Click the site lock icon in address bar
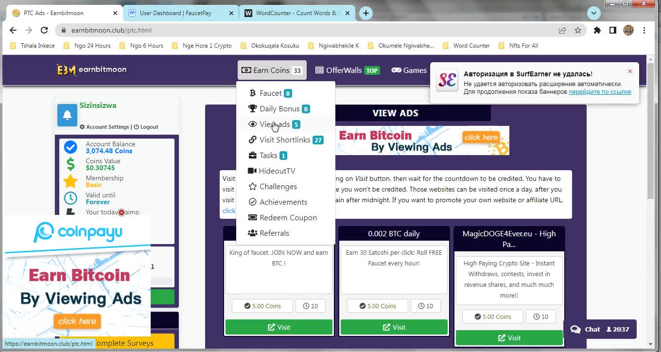This screenshot has height=352, width=661. (x=63, y=30)
